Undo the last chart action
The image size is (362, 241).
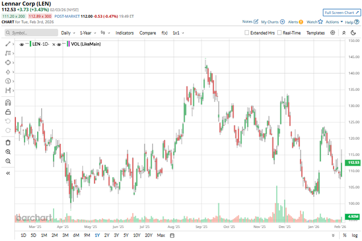click(x=8, y=121)
